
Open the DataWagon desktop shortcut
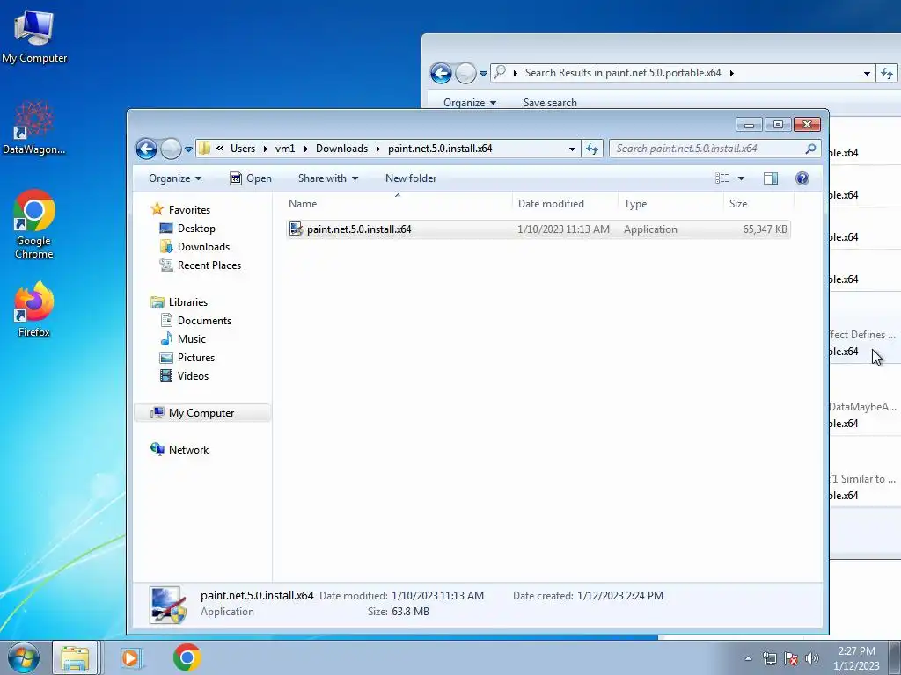point(34,127)
